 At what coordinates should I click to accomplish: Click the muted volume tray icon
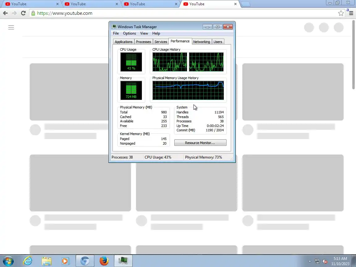tap(325, 261)
